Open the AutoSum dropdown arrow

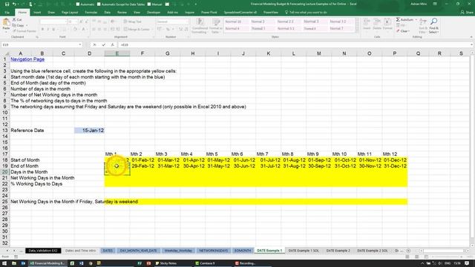(x=416, y=20)
